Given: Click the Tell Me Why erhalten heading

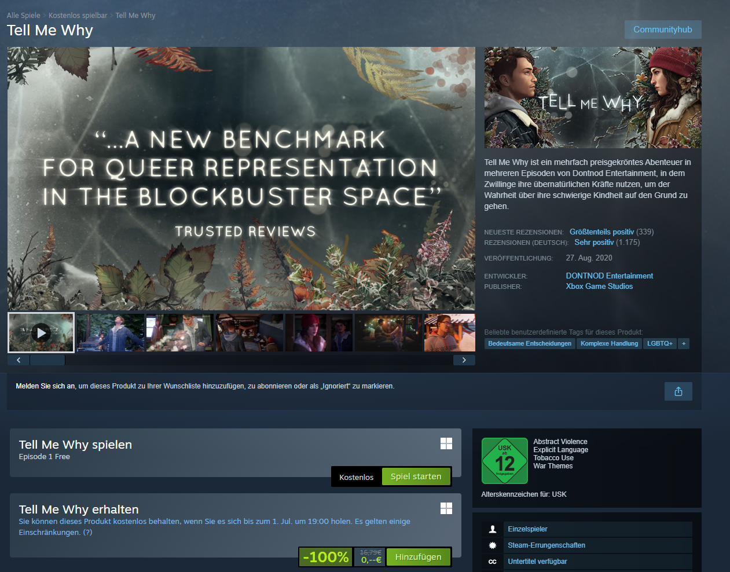Looking at the screenshot, I should pyautogui.click(x=79, y=509).
